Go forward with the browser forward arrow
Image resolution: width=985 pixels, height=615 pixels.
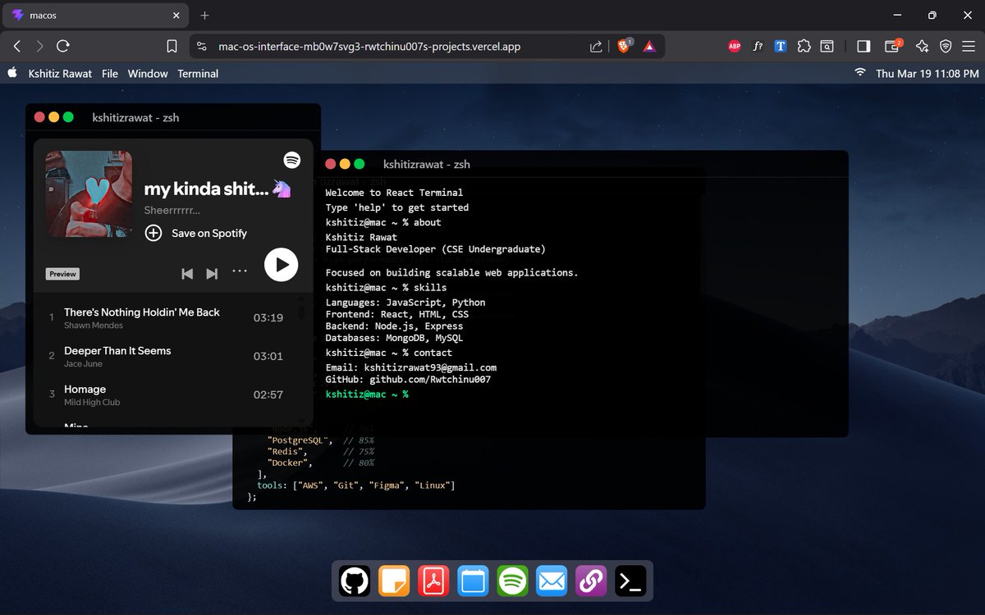[39, 47]
